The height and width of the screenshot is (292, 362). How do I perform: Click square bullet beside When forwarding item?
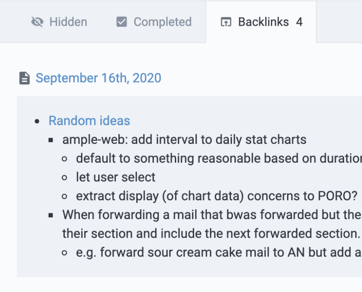(51, 216)
